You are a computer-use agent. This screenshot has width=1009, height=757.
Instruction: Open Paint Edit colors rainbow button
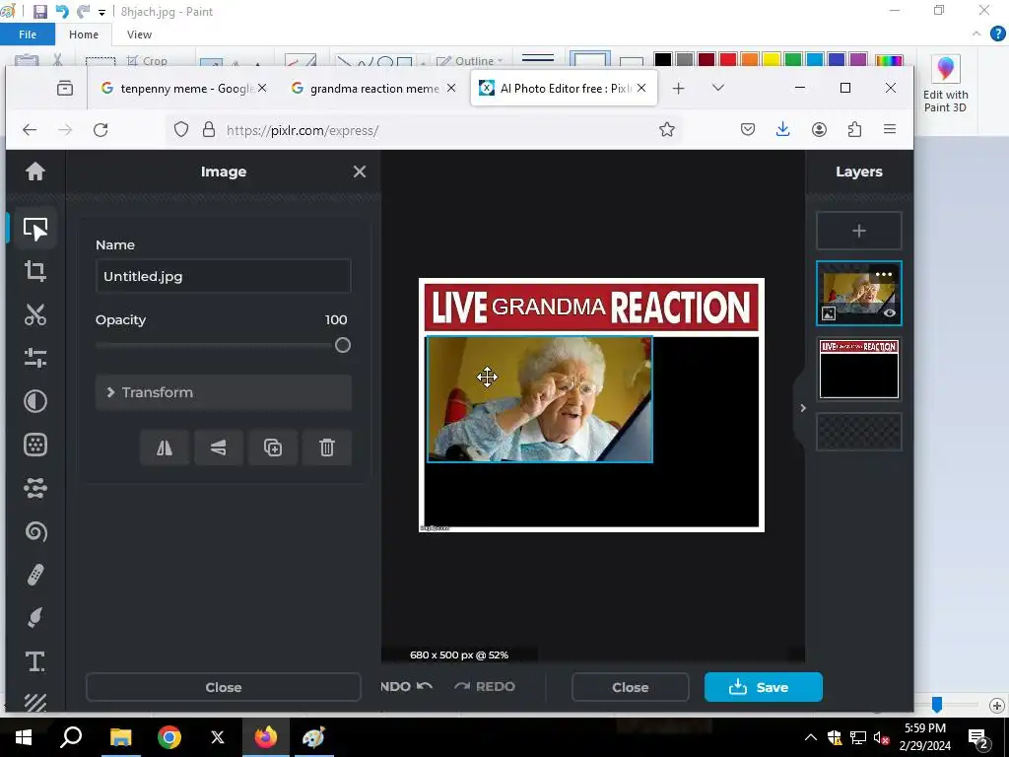[x=889, y=60]
